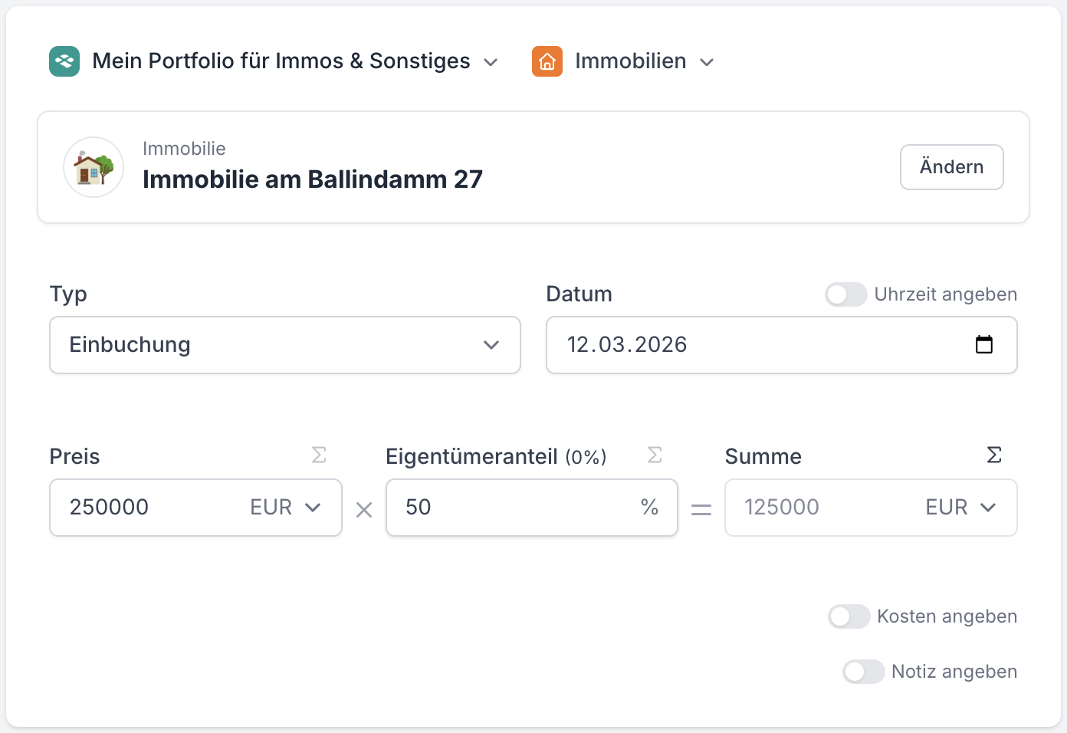Click the green portfolio logo icon
The image size is (1067, 733).
click(64, 61)
